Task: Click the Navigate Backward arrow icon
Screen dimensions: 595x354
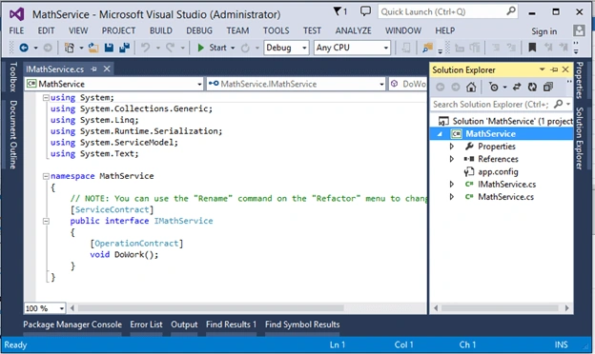Action: click(x=24, y=48)
